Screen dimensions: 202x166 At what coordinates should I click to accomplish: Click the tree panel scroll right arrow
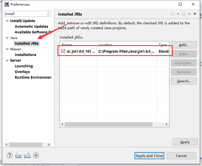pyautogui.click(x=49, y=145)
